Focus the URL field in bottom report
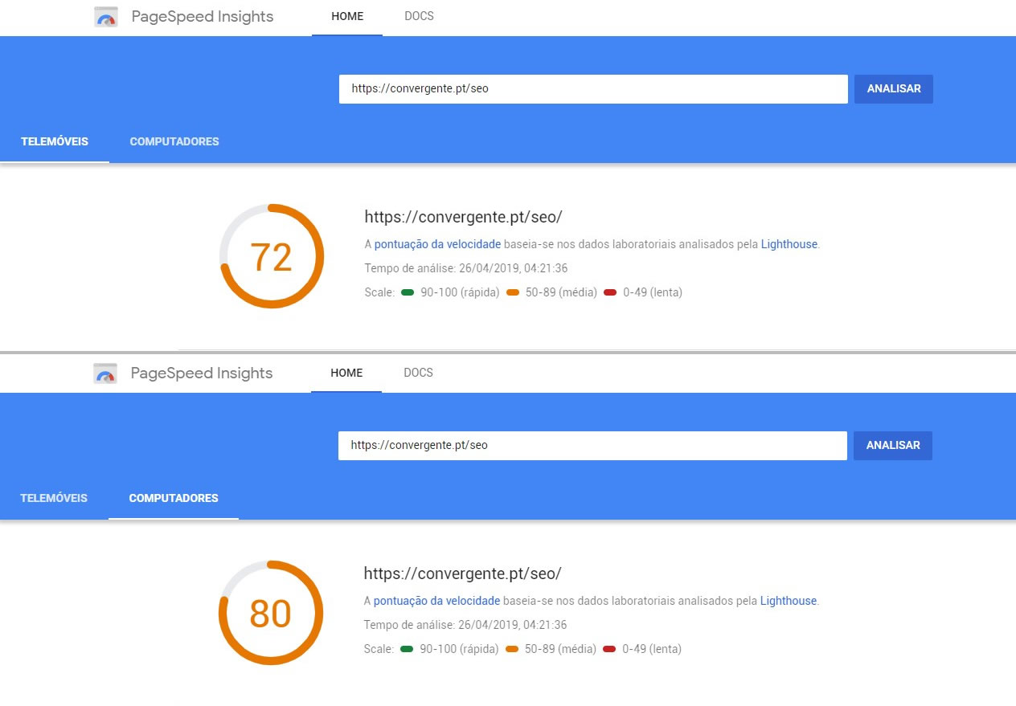1016x706 pixels. pos(592,446)
